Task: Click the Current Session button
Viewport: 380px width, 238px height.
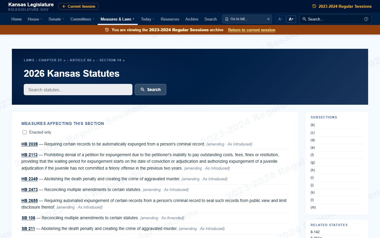Action: pos(78,6)
